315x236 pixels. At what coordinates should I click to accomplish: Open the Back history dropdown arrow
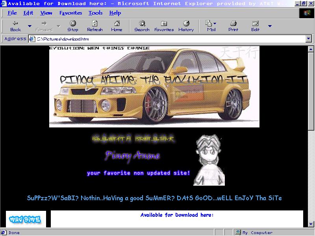pyautogui.click(x=30, y=26)
